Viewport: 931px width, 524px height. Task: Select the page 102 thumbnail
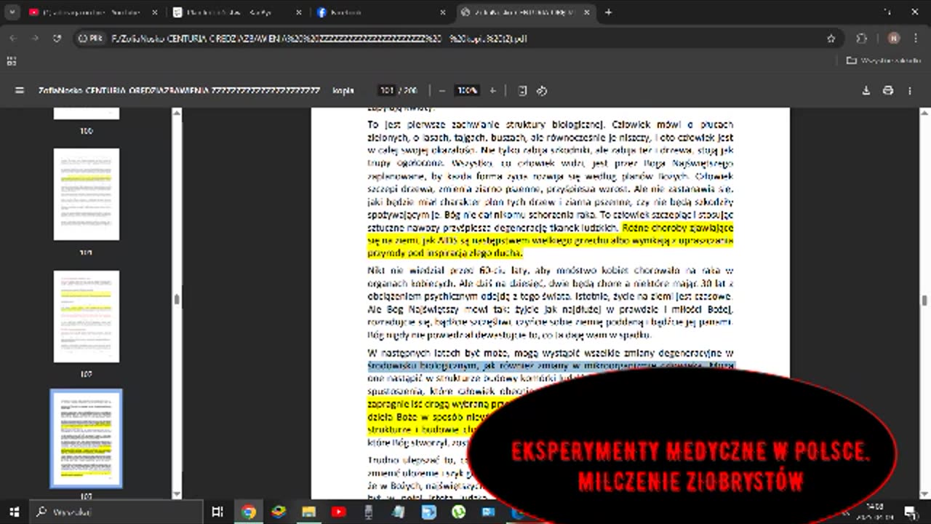tap(87, 317)
